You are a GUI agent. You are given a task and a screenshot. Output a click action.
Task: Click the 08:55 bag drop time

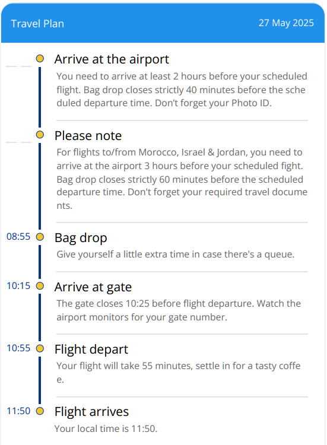[x=18, y=236]
